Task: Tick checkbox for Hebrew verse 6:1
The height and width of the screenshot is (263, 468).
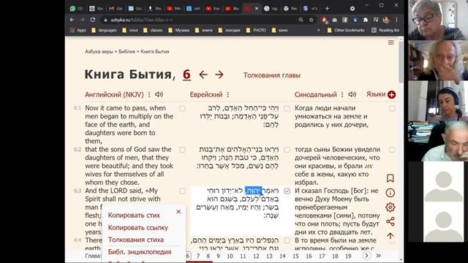Action: click(x=287, y=108)
